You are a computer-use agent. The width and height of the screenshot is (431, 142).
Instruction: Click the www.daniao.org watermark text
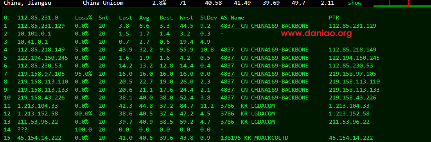coord(316,34)
